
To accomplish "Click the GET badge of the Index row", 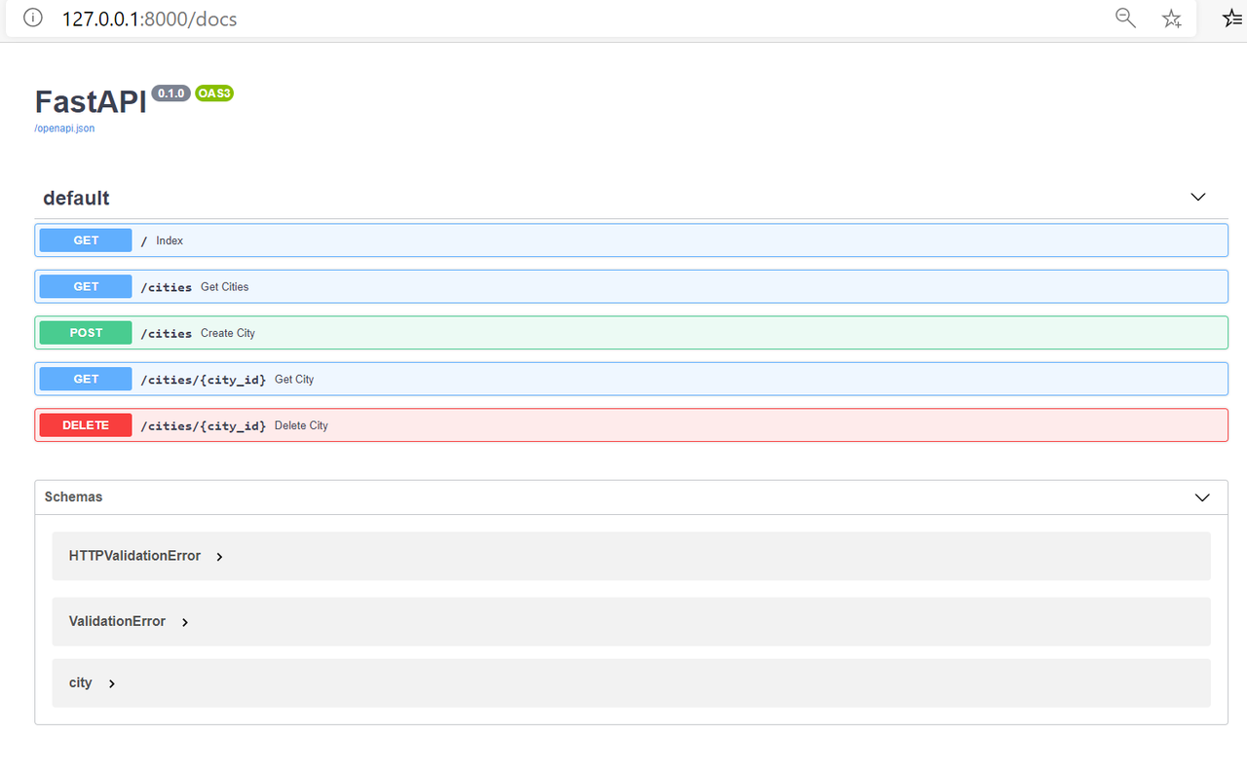I will click(x=86, y=240).
